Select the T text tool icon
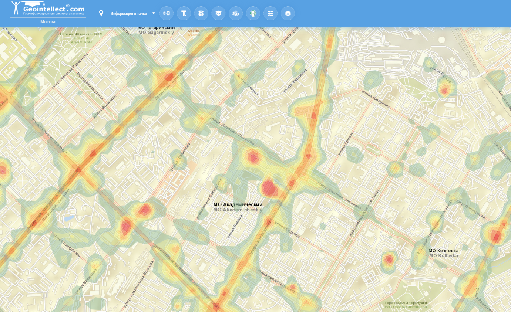The height and width of the screenshot is (312, 511). pyautogui.click(x=184, y=13)
